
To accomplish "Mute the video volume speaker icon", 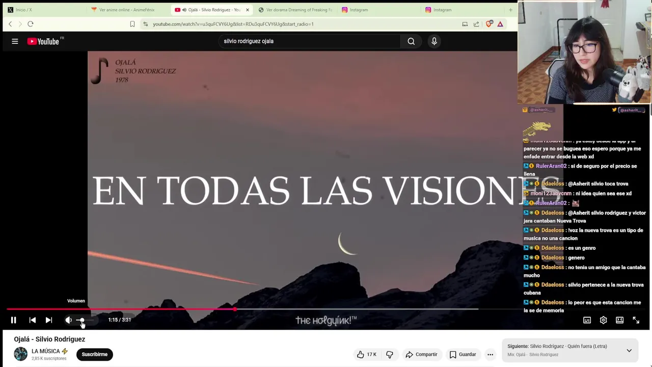I will (x=69, y=320).
